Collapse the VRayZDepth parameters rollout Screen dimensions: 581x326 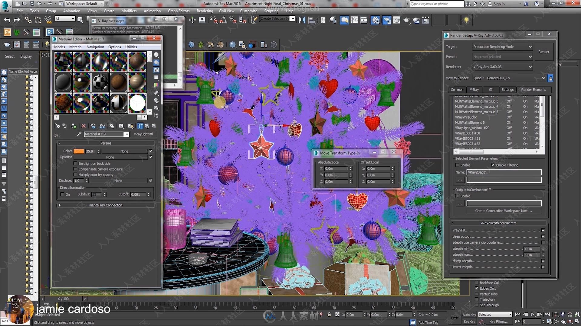coord(498,223)
